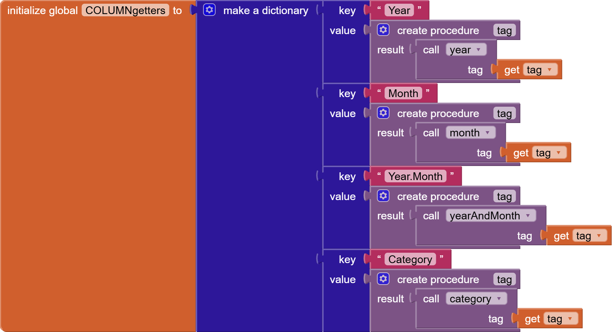
Task: Open the call category procedure dropdown
Action: pyautogui.click(x=499, y=299)
